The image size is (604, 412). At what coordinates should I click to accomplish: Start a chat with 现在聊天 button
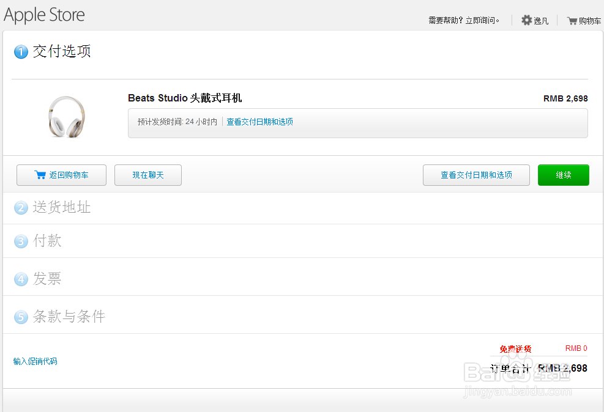[148, 175]
